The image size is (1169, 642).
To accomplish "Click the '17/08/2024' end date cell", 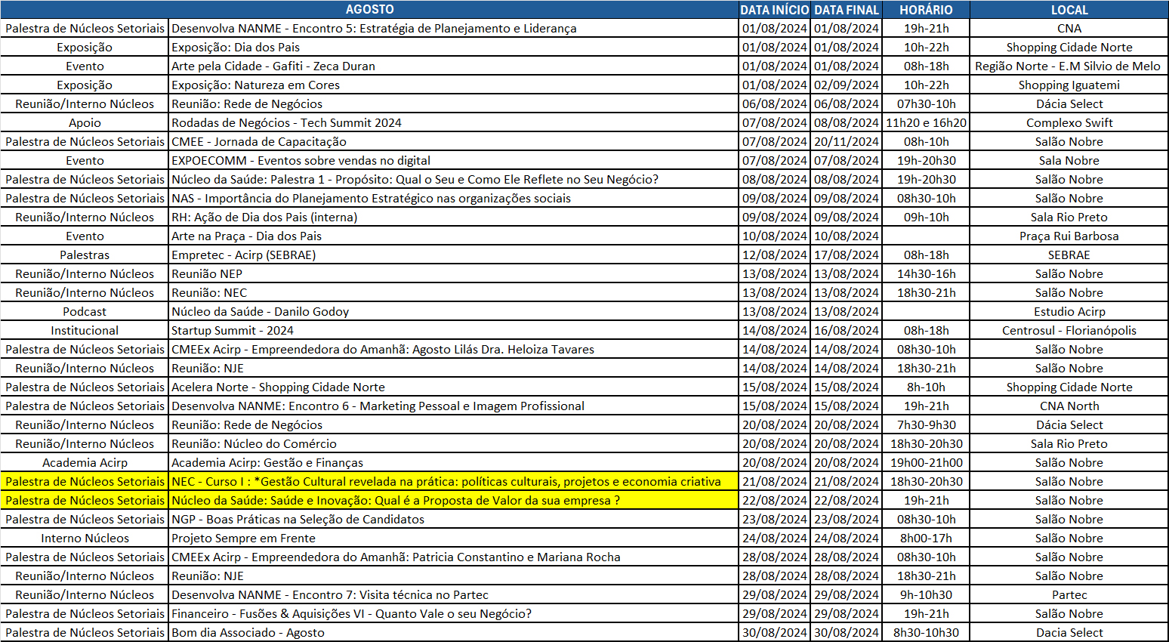I will click(x=847, y=255).
